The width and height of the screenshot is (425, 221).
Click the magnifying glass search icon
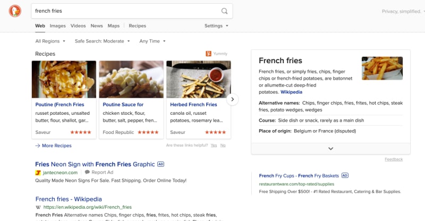[x=224, y=11]
